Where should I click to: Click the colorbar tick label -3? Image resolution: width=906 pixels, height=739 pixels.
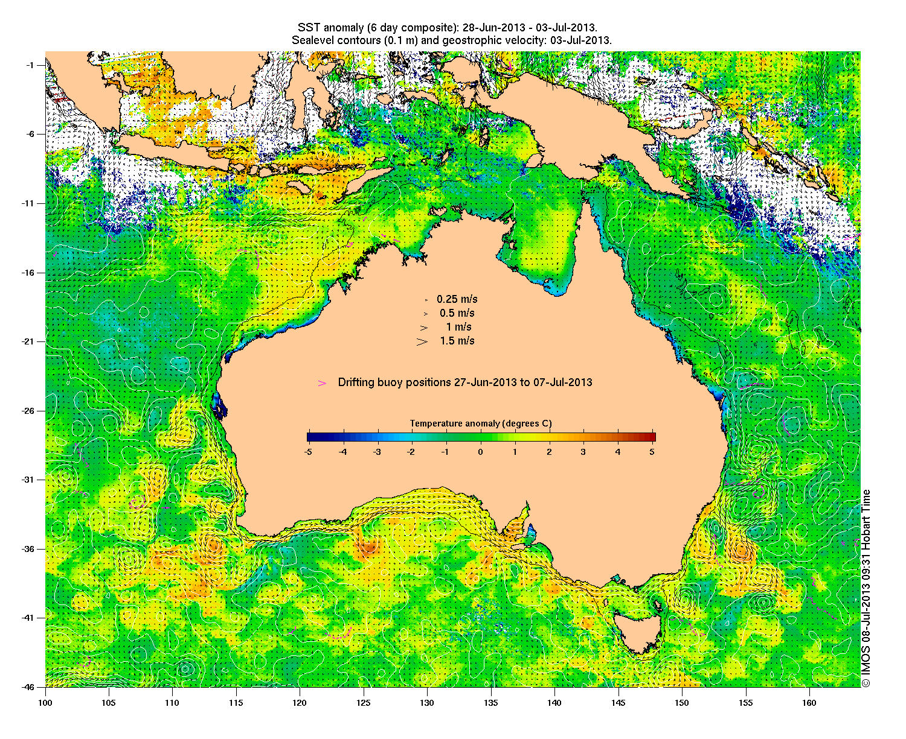tap(376, 451)
